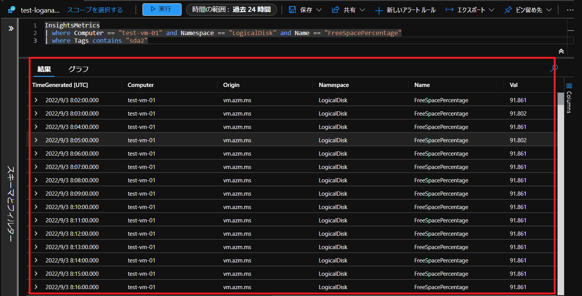Open the 時間の範囲 time range picker
This screenshot has height=296, width=582.
[231, 10]
